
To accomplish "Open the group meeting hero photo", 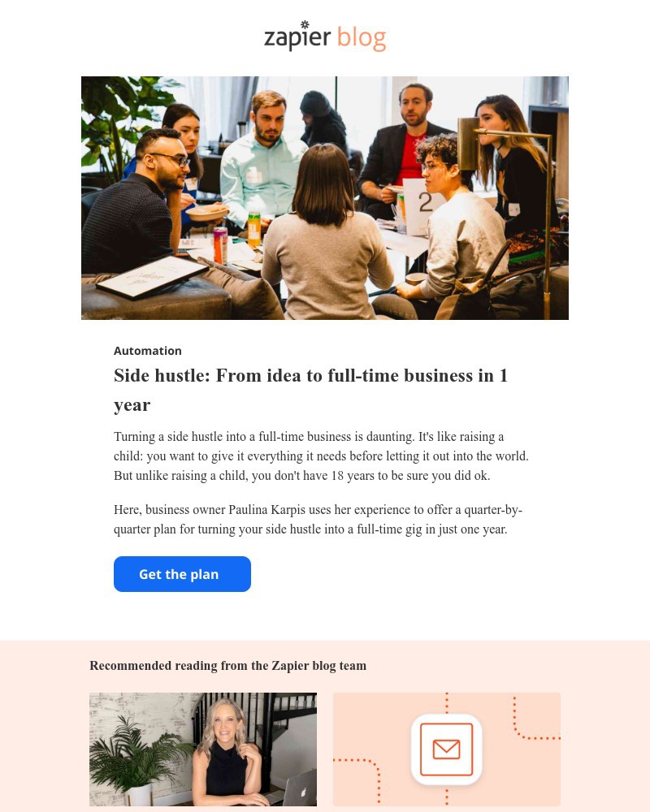I will pos(325,198).
